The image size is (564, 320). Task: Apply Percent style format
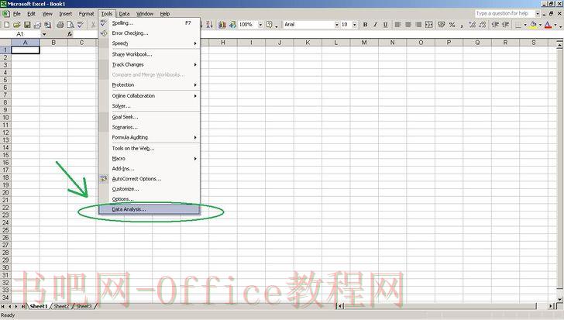(452, 25)
